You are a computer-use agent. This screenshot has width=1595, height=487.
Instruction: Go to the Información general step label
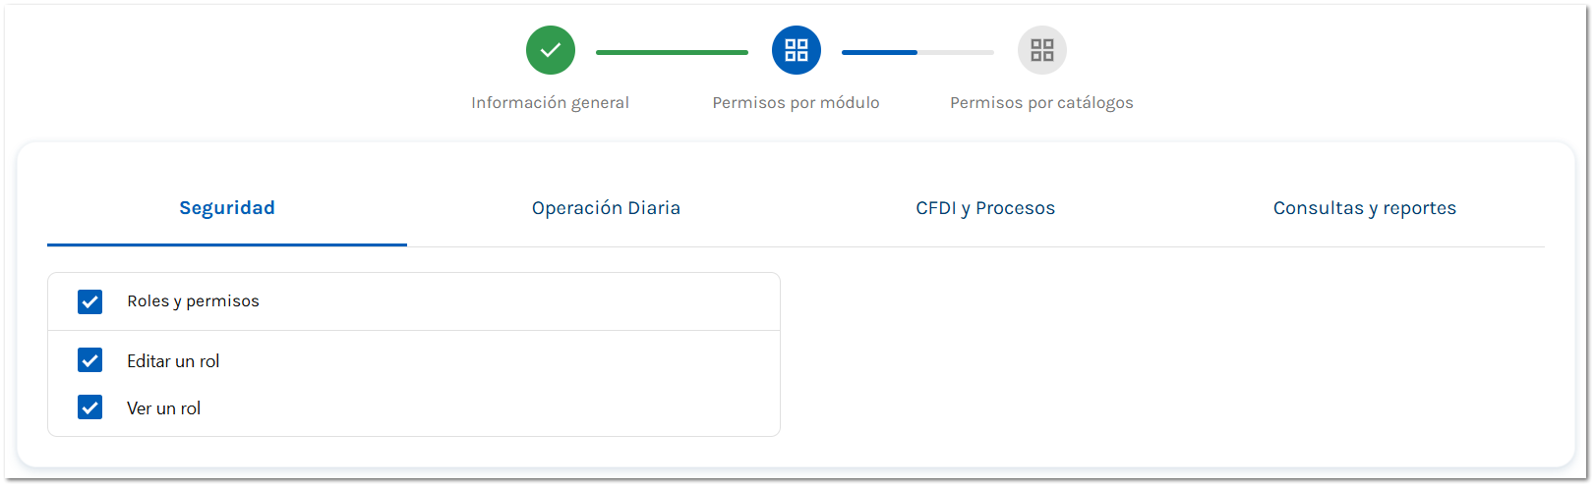click(x=550, y=103)
